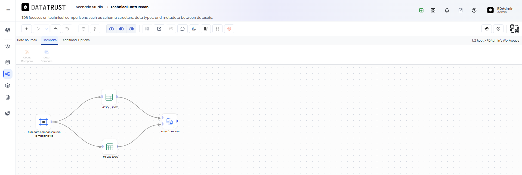Image resolution: width=522 pixels, height=175 pixels.
Task: Click the duplicate copy icon
Action: tap(194, 29)
